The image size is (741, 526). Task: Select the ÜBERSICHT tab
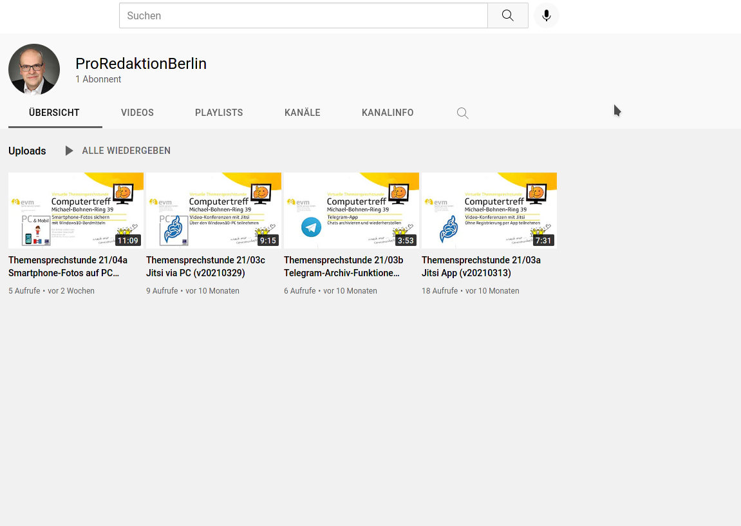click(x=54, y=113)
